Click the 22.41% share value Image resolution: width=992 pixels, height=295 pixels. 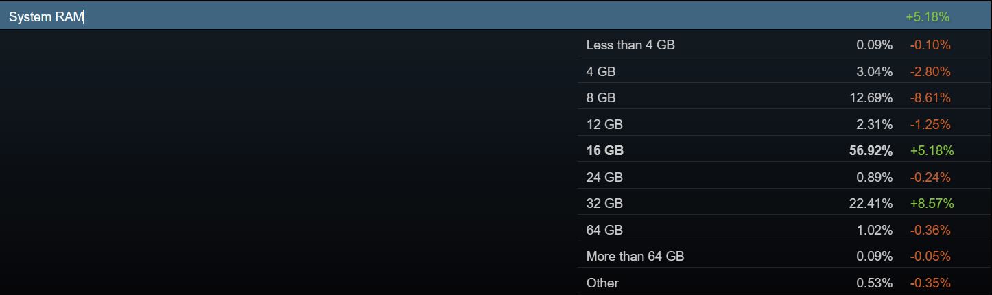pos(871,203)
